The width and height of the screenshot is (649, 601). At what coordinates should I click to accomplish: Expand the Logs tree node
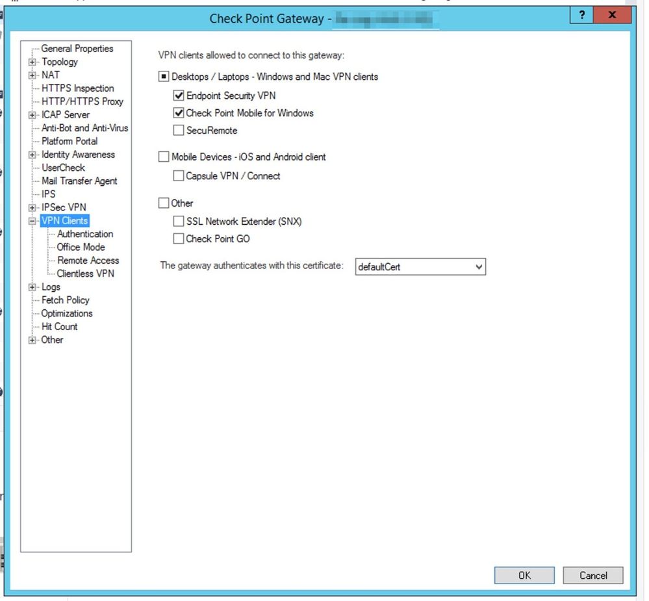click(32, 287)
